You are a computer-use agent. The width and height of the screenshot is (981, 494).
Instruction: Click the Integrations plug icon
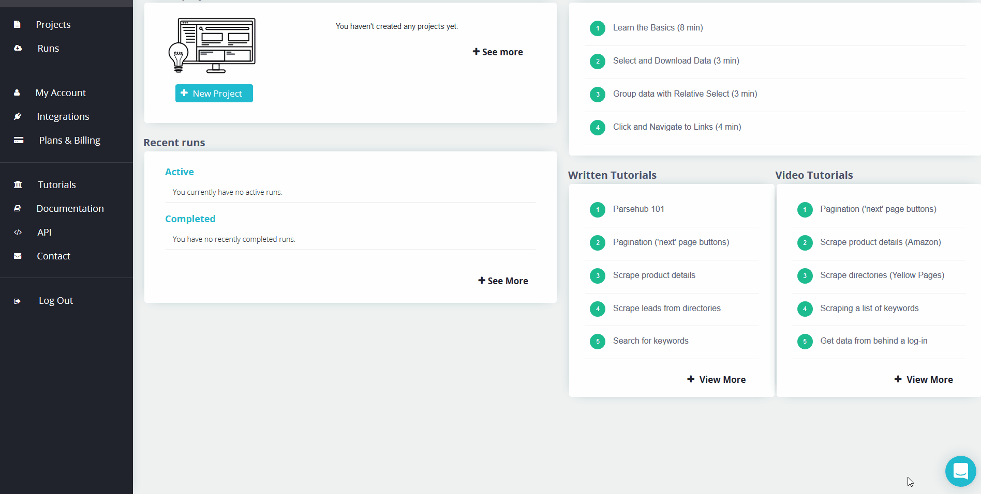18,116
